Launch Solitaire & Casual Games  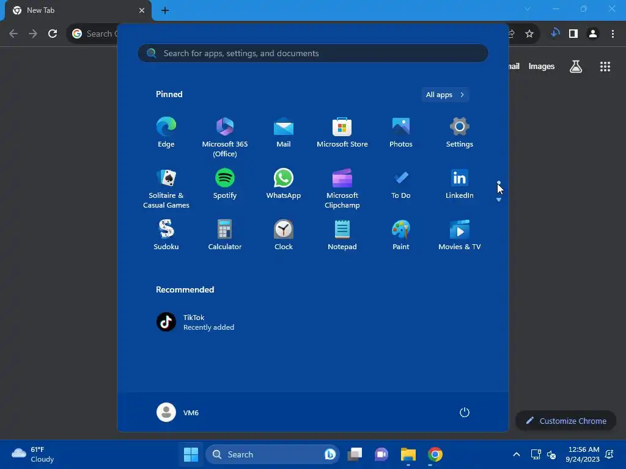coord(166,188)
